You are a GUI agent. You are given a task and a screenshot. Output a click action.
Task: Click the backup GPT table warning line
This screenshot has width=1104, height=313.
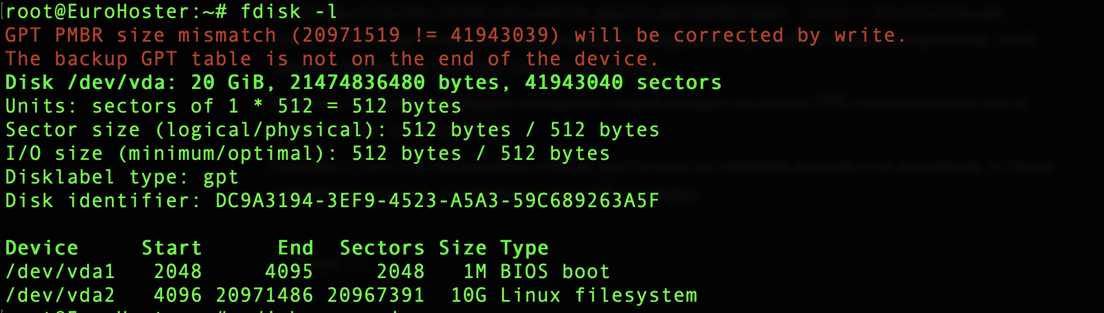331,59
